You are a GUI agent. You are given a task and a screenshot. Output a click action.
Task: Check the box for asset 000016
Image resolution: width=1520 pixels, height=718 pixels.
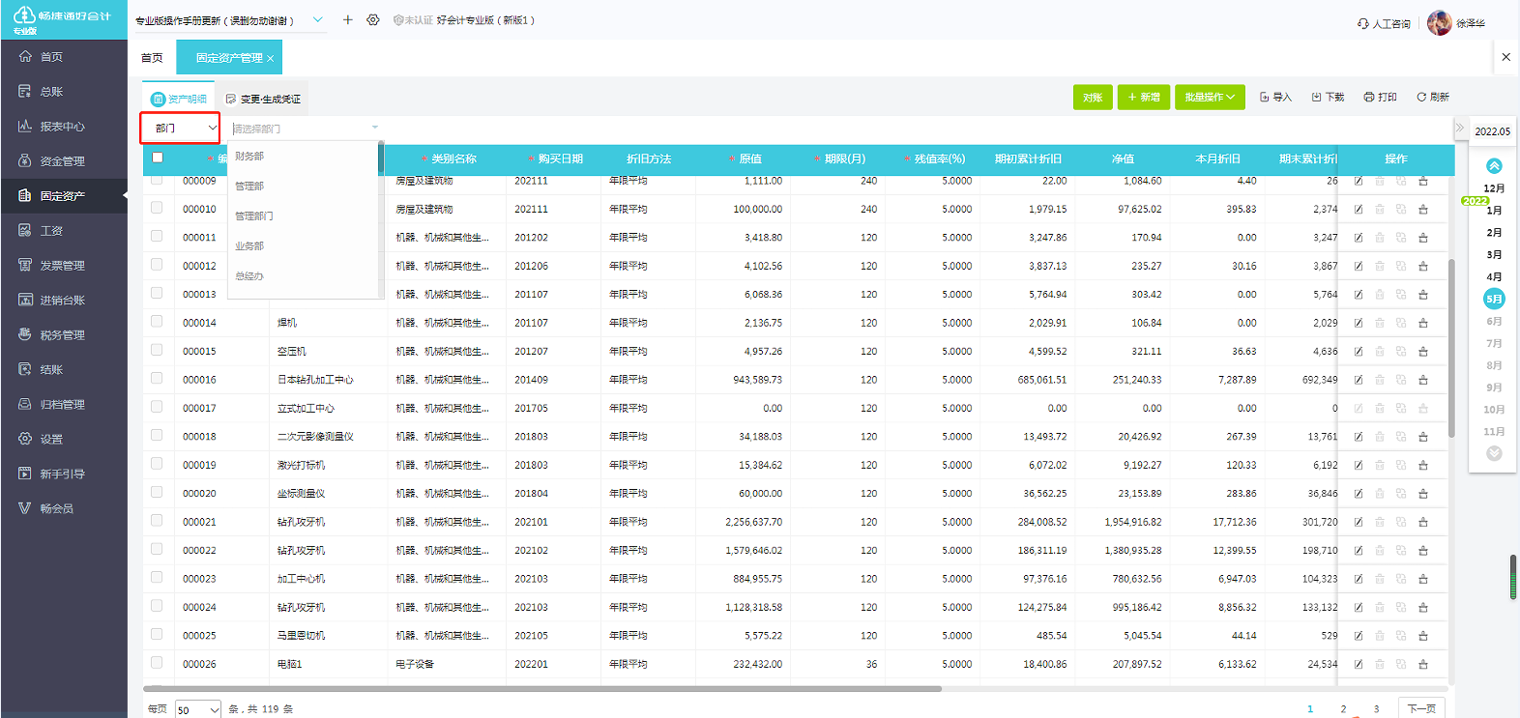[x=157, y=379]
